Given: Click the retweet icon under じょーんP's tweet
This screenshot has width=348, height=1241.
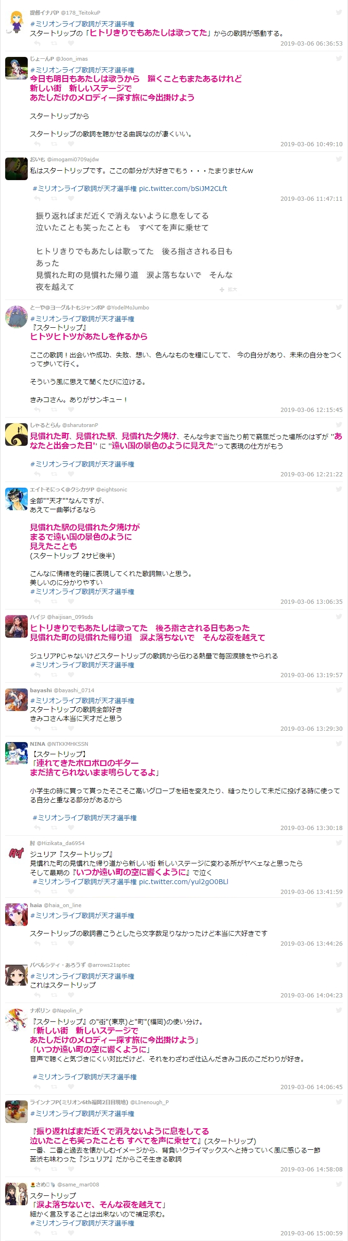Looking at the screenshot, I should (x=54, y=144).
